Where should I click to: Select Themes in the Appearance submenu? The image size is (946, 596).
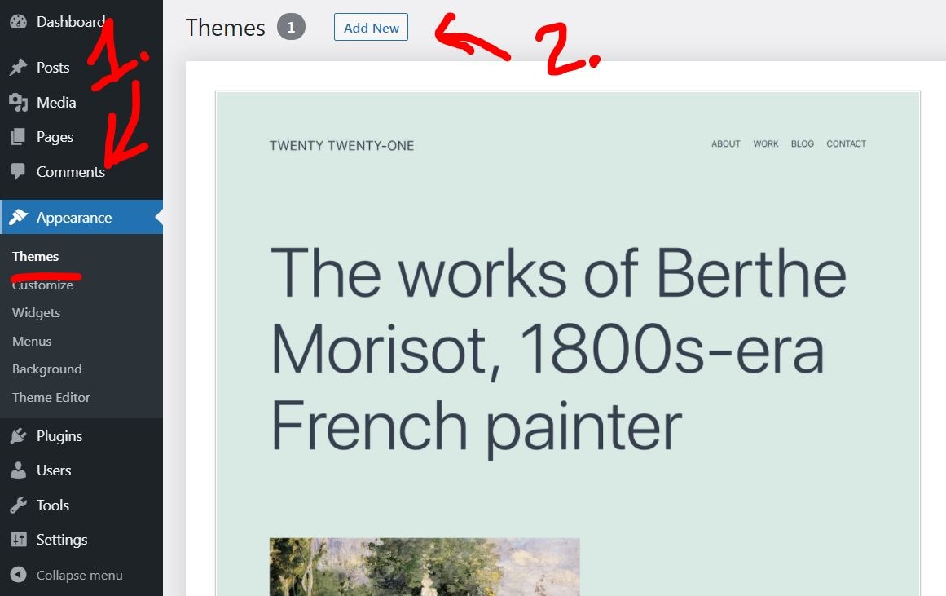pos(35,256)
